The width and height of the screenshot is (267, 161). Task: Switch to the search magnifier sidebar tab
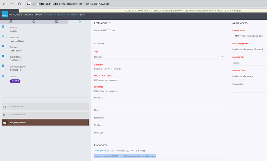[x=34, y=22]
